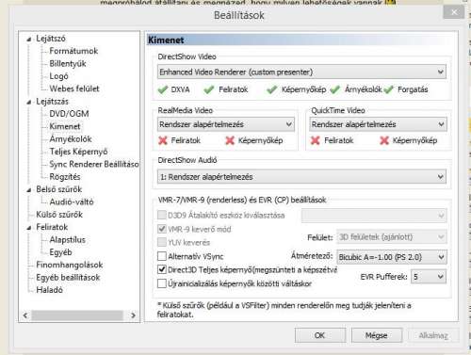Select Kimenet in the settings tree

65,126
